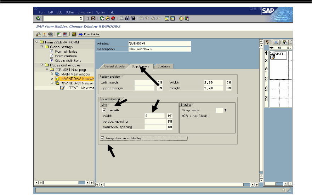
Task: Click the tree create-node icon with plus
Action: tap(59, 34)
